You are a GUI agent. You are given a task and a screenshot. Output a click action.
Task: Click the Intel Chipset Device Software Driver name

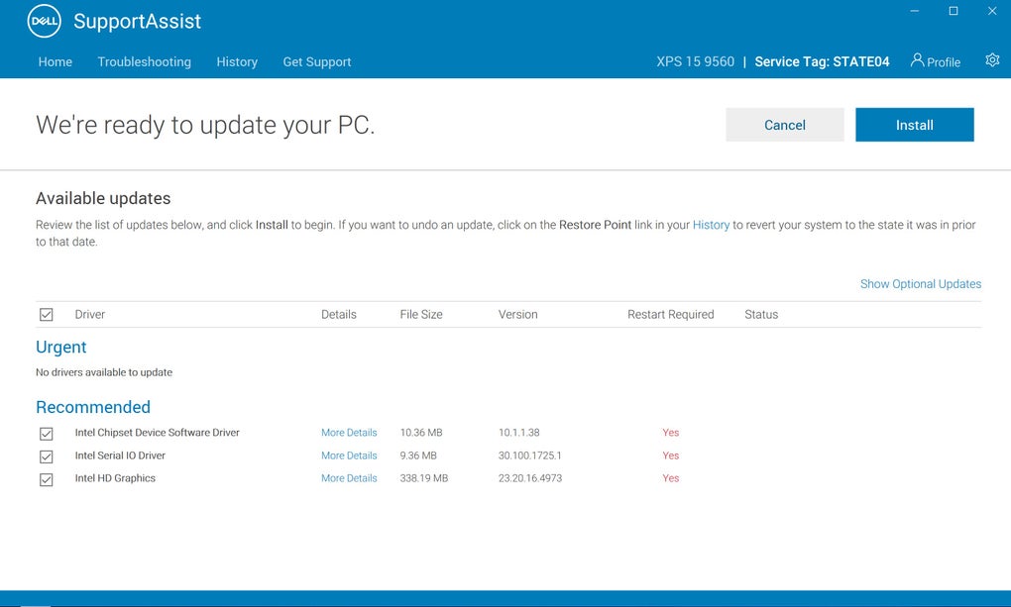[157, 433]
